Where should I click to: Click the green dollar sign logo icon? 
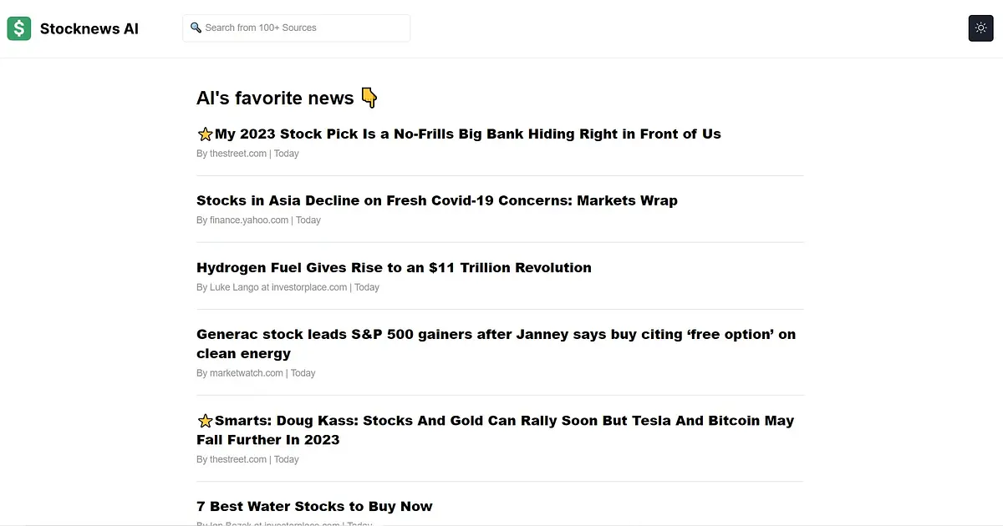[x=19, y=28]
